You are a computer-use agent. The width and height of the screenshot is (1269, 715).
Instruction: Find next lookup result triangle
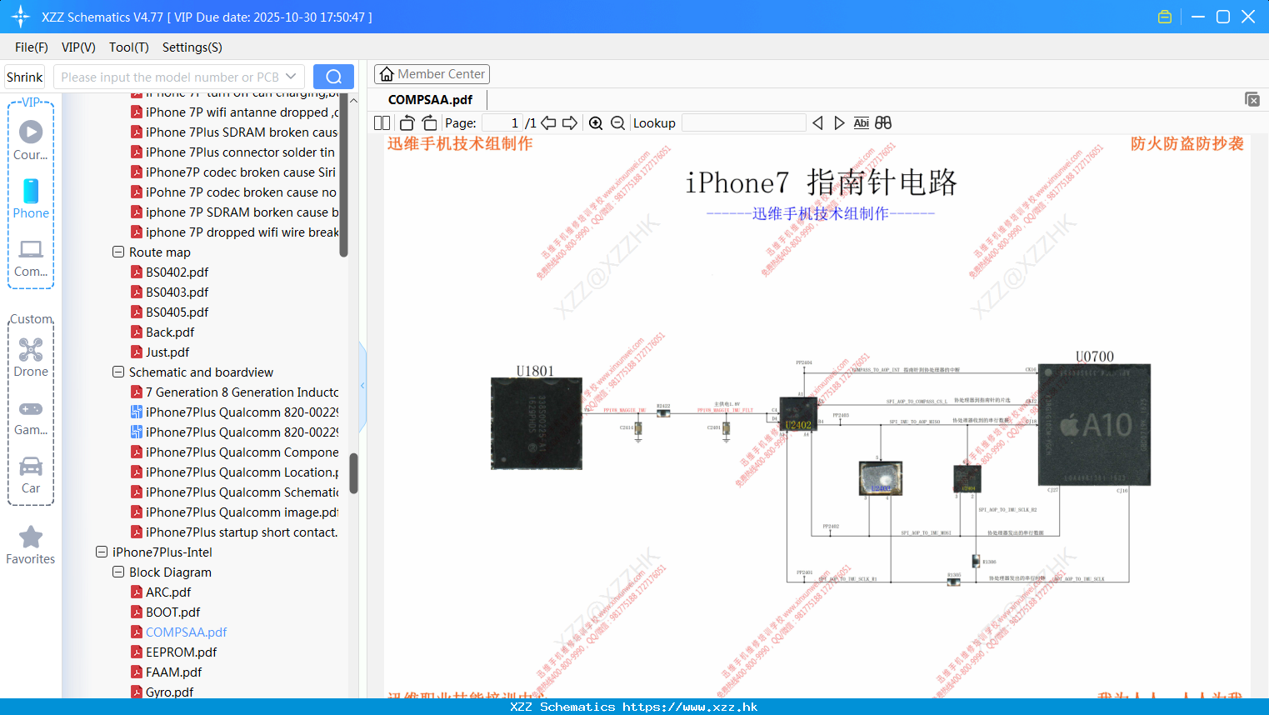click(839, 122)
